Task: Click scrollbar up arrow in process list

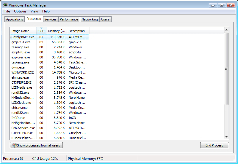Action: click(226, 30)
